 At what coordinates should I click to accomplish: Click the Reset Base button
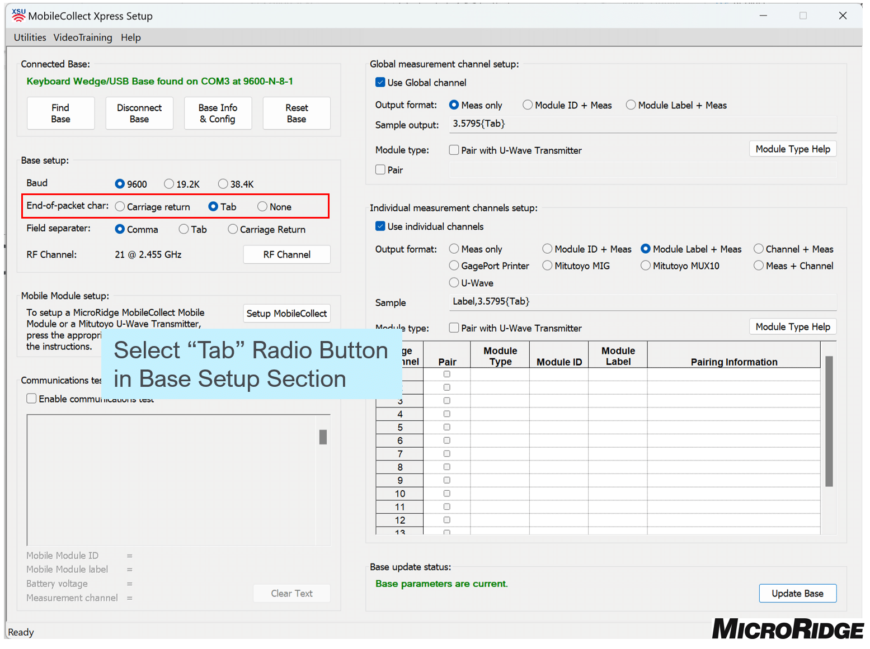coord(297,113)
